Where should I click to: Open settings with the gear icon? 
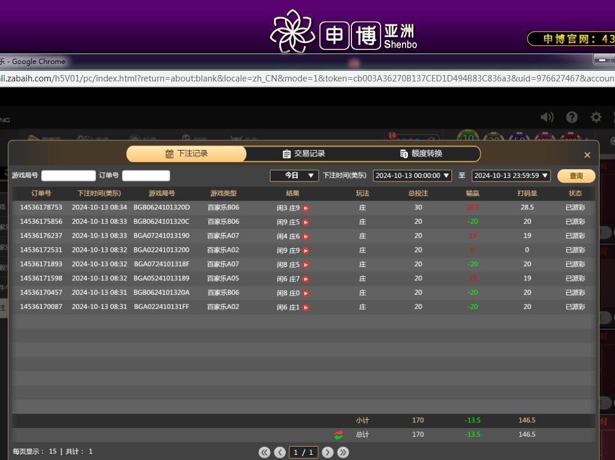pos(596,117)
